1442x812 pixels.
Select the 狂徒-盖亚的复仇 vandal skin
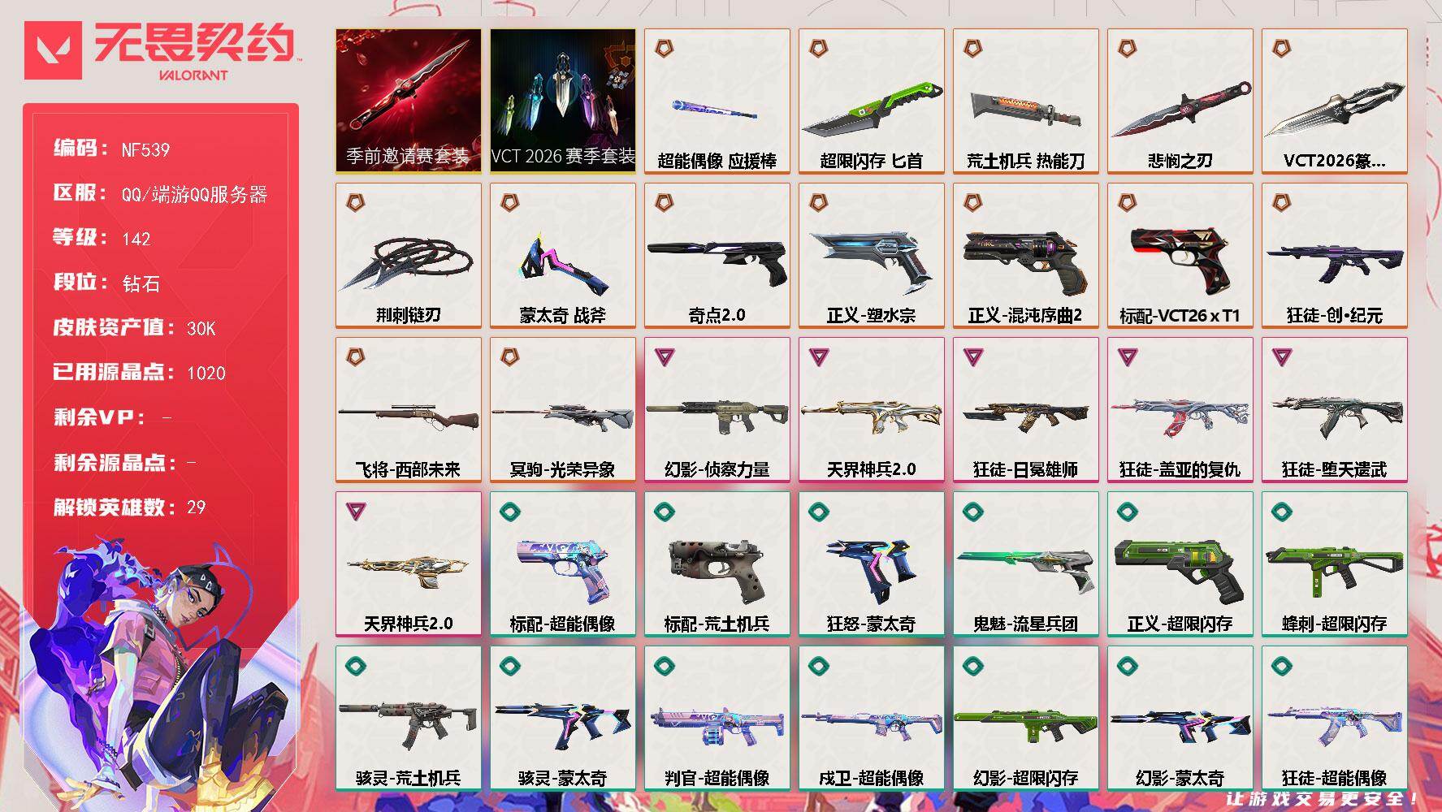[x=1180, y=409]
